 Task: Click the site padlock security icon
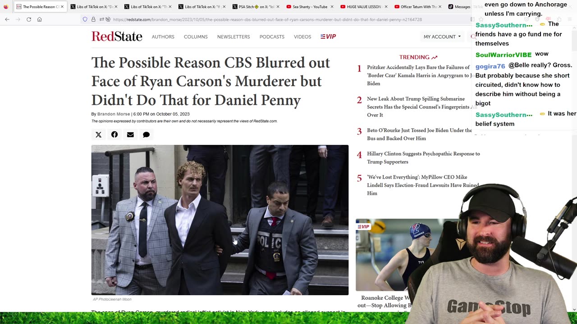(x=93, y=19)
